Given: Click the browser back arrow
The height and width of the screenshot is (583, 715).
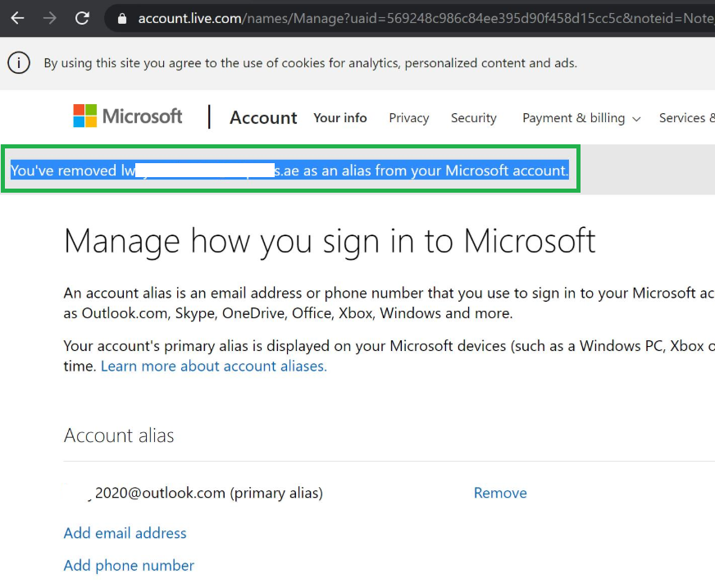Looking at the screenshot, I should 17,18.
